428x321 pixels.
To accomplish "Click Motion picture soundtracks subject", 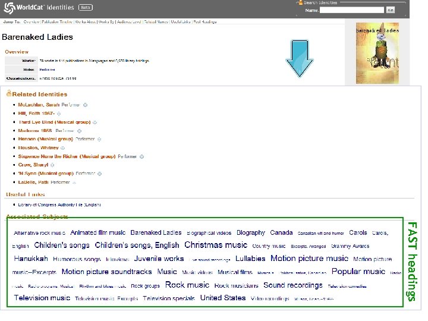I will (107, 272).
